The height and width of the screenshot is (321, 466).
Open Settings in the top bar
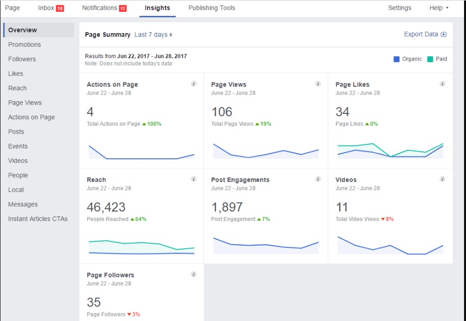399,8
